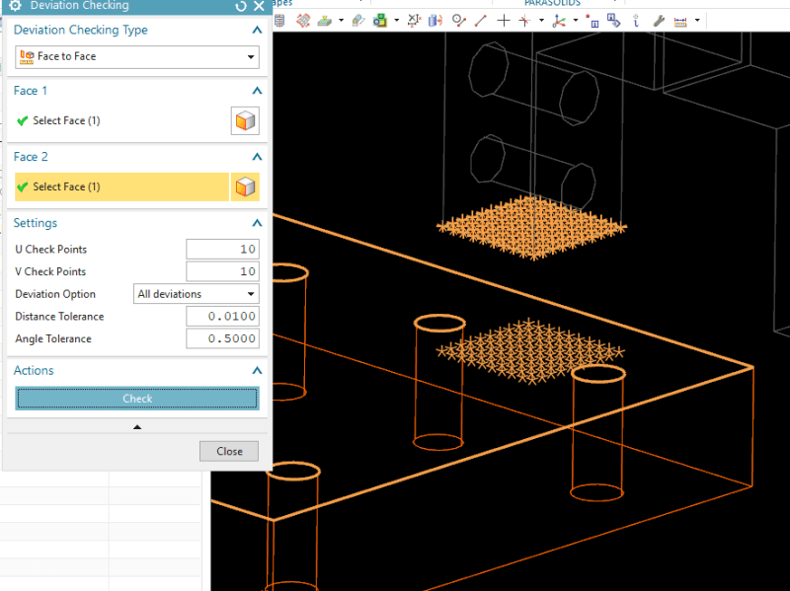Screen dimensions: 790x591
Task: Close the Deviation Checking dialog with X
Action: click(x=259, y=6)
